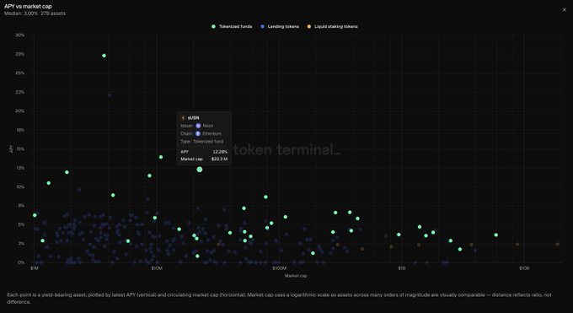Click the sUSN name in the tooltip
The height and width of the screenshot is (313, 573).
(x=193, y=118)
